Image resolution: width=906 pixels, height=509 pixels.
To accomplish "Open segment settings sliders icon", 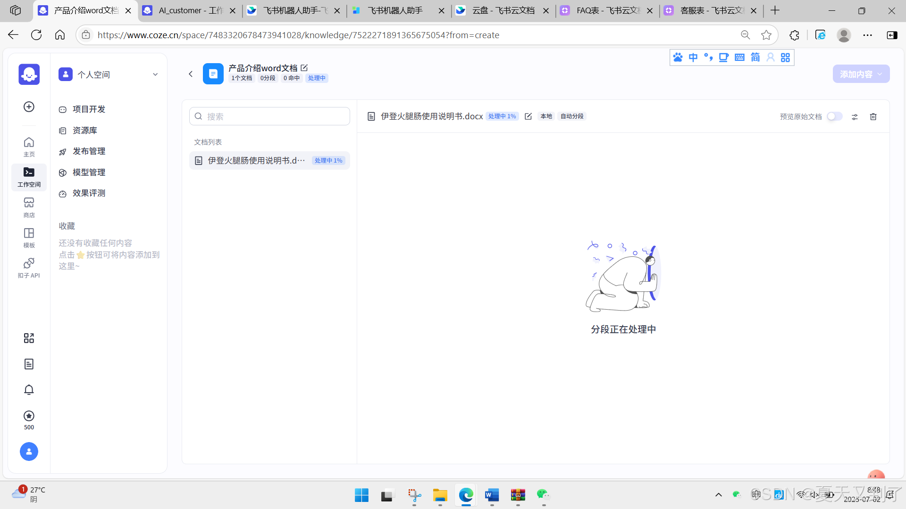I will tap(855, 116).
